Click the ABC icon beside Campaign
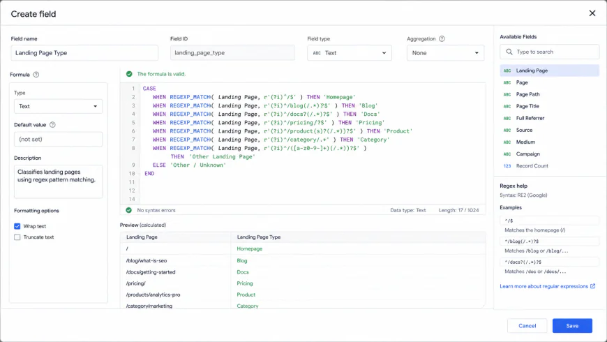Screen dimensions: 607x342 [507, 154]
